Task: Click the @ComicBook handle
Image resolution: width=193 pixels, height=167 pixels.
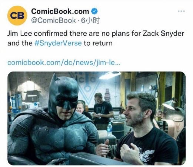Action: [x=53, y=20]
